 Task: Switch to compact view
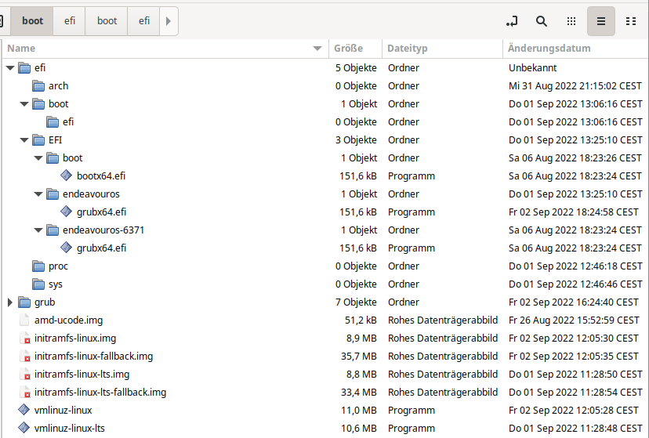click(x=631, y=21)
